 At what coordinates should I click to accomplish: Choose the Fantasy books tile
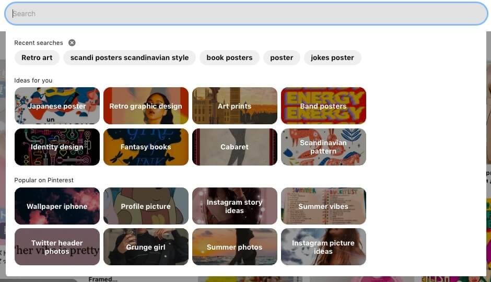click(x=146, y=147)
